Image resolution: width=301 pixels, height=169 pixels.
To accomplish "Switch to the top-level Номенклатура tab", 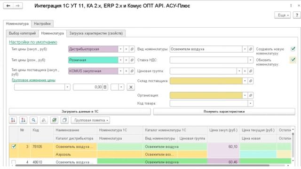I will pos(17,24).
